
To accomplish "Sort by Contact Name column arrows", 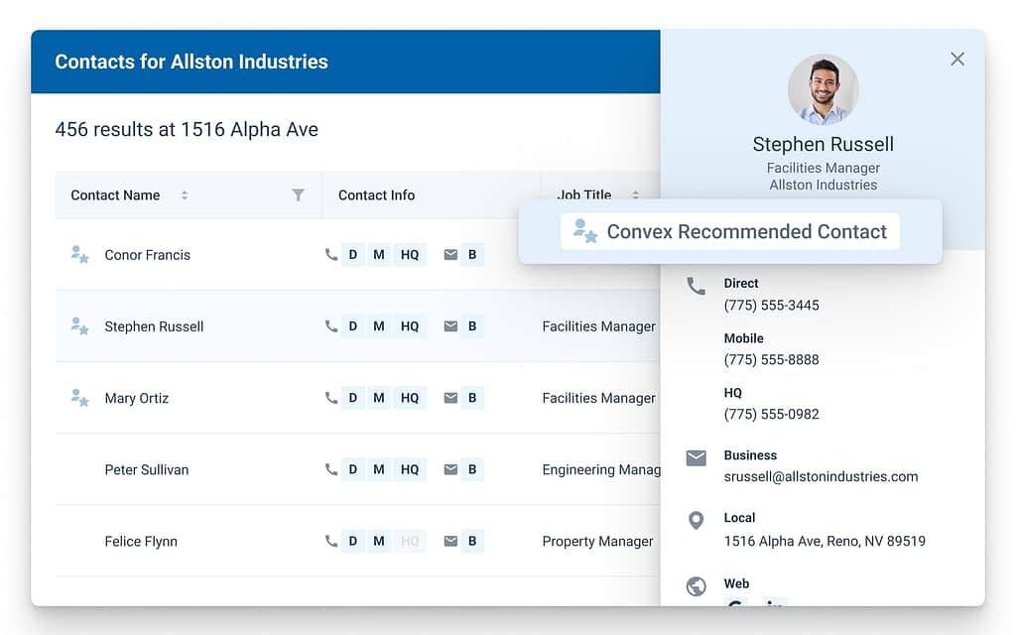I will pos(185,195).
